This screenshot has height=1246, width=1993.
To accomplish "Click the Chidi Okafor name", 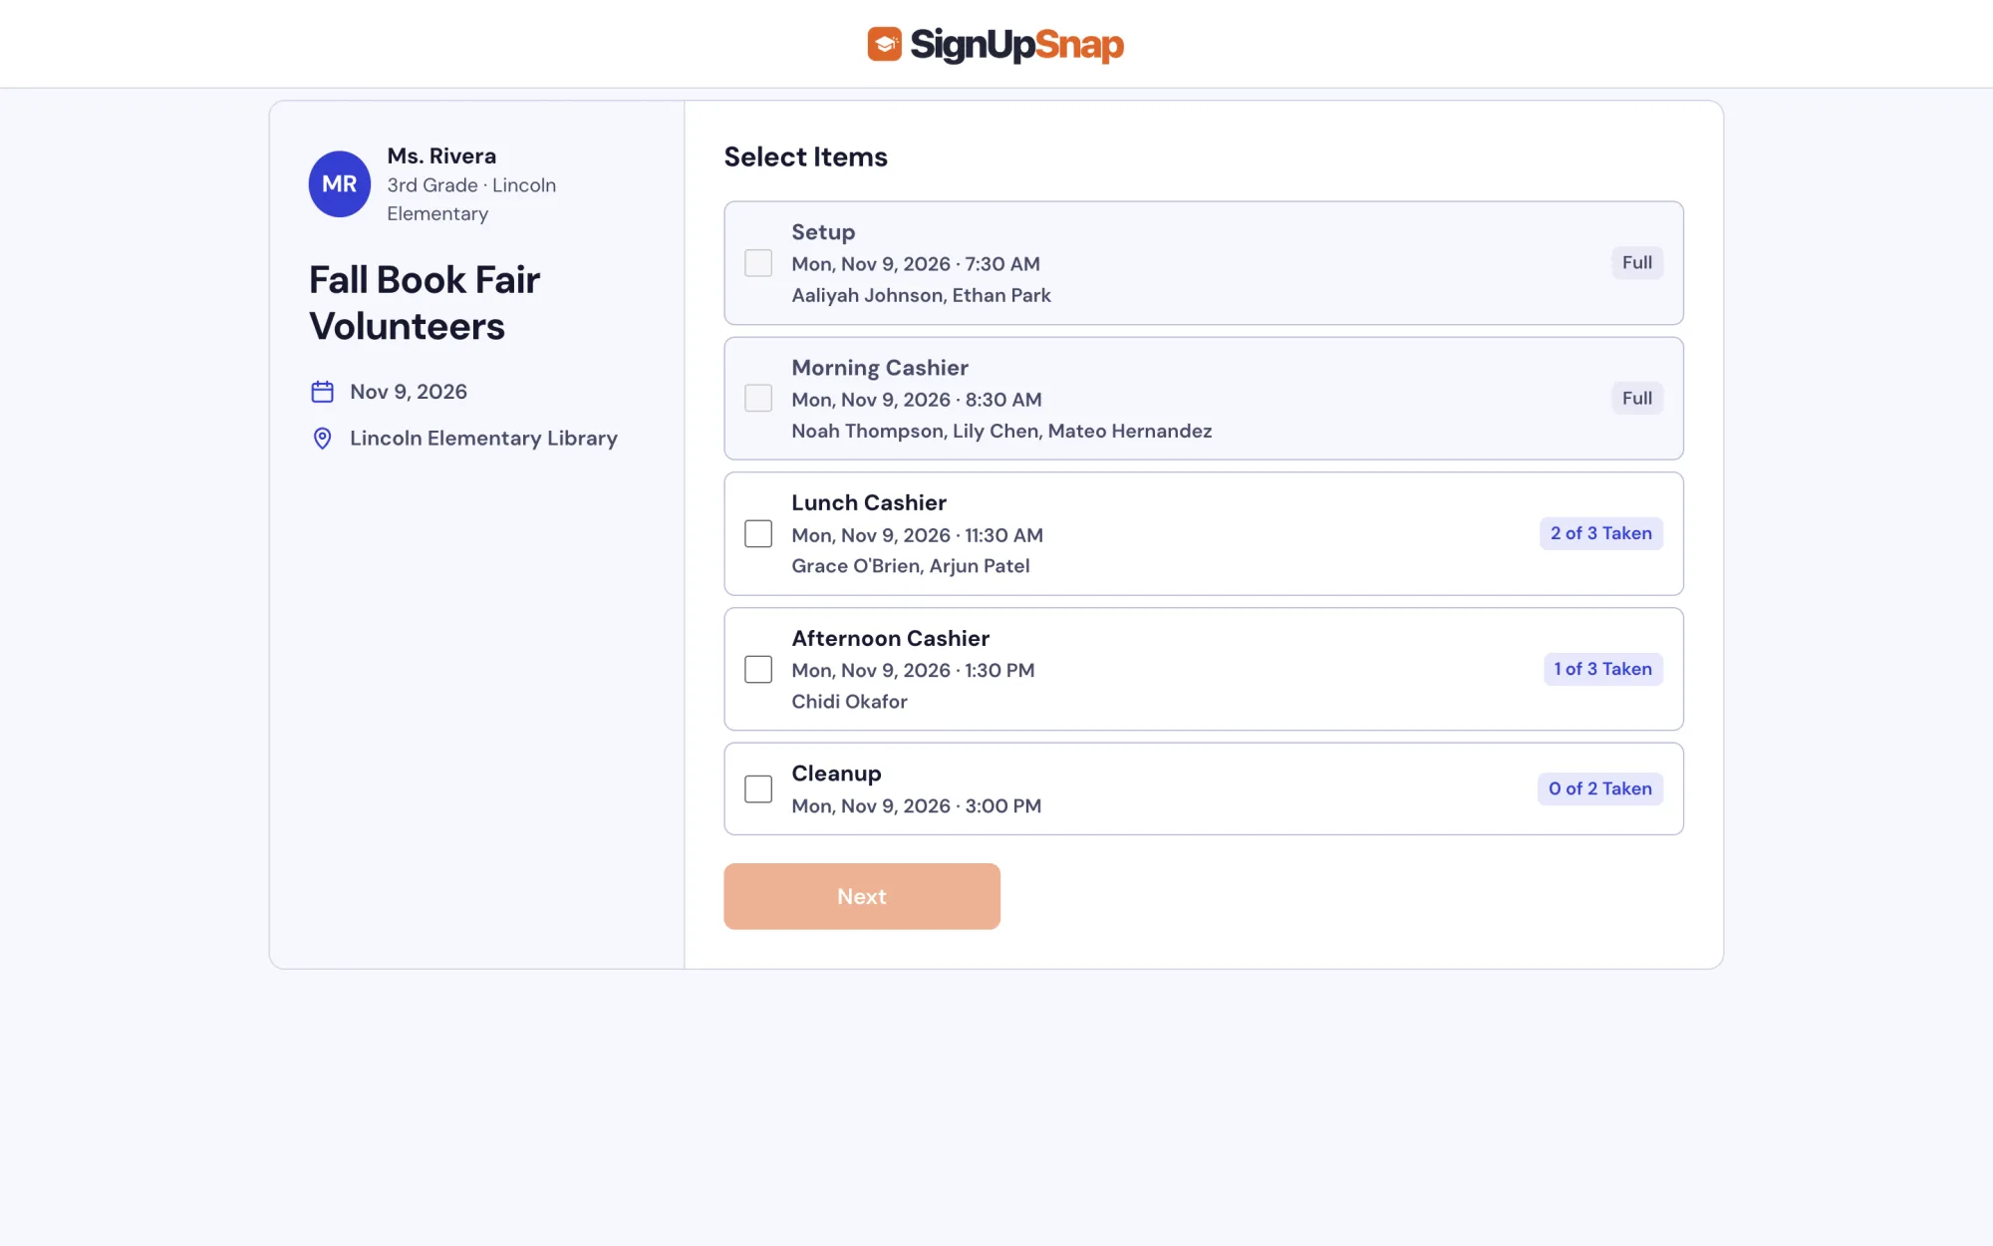I will (850, 702).
